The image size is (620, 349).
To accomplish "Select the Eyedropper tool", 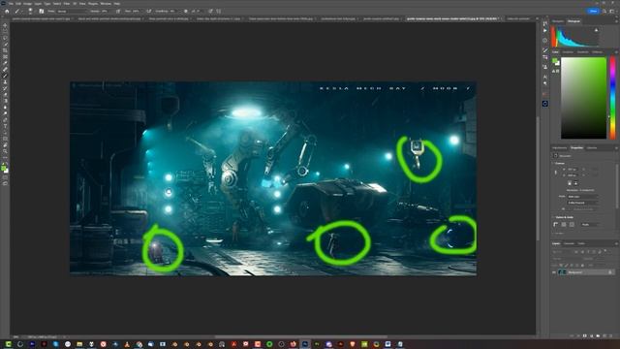I will (5, 63).
